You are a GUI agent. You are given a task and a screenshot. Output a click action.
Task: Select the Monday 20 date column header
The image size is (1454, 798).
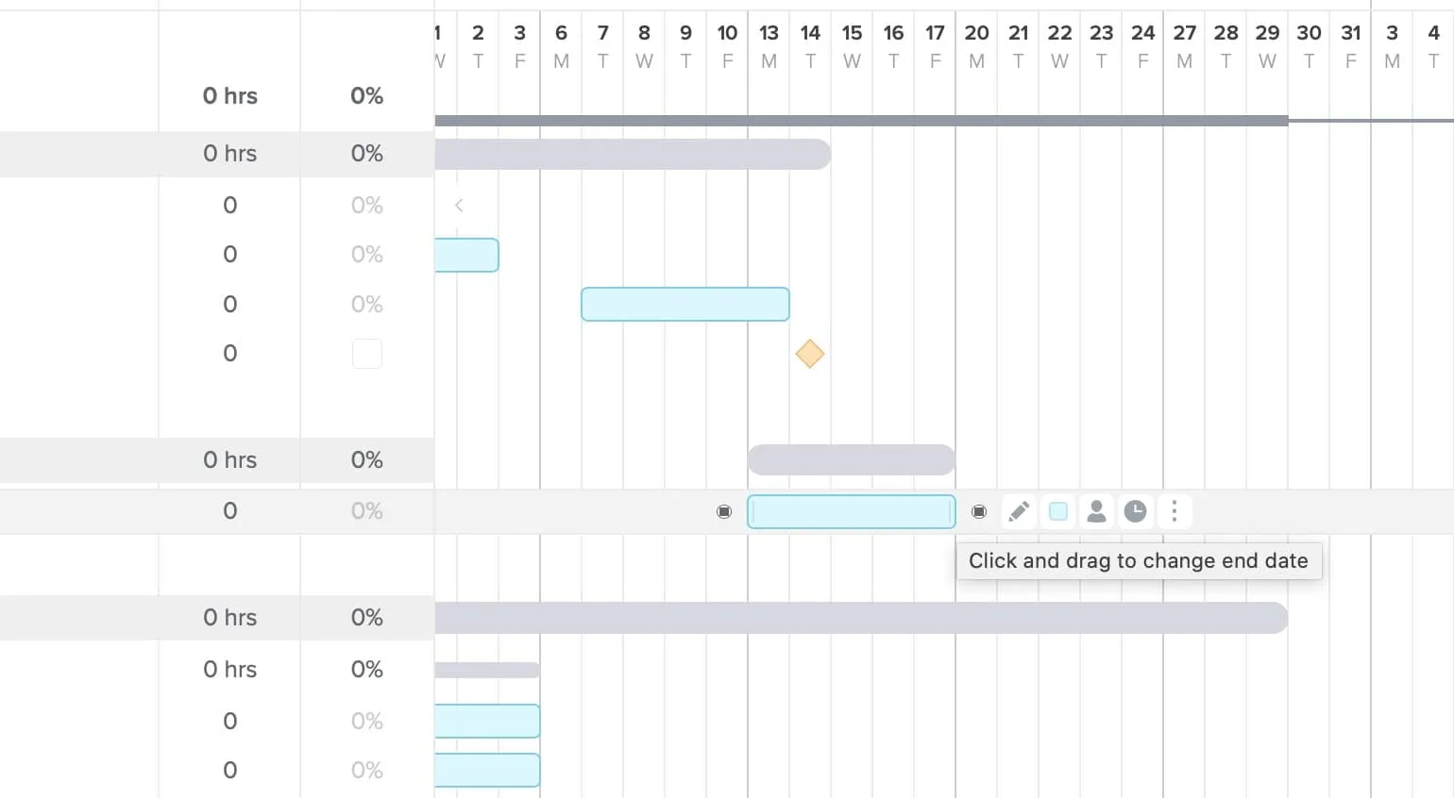coord(976,46)
